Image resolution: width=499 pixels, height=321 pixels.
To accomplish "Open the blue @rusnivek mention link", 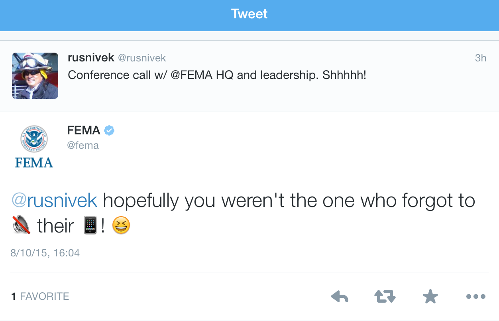I will (x=54, y=201).
